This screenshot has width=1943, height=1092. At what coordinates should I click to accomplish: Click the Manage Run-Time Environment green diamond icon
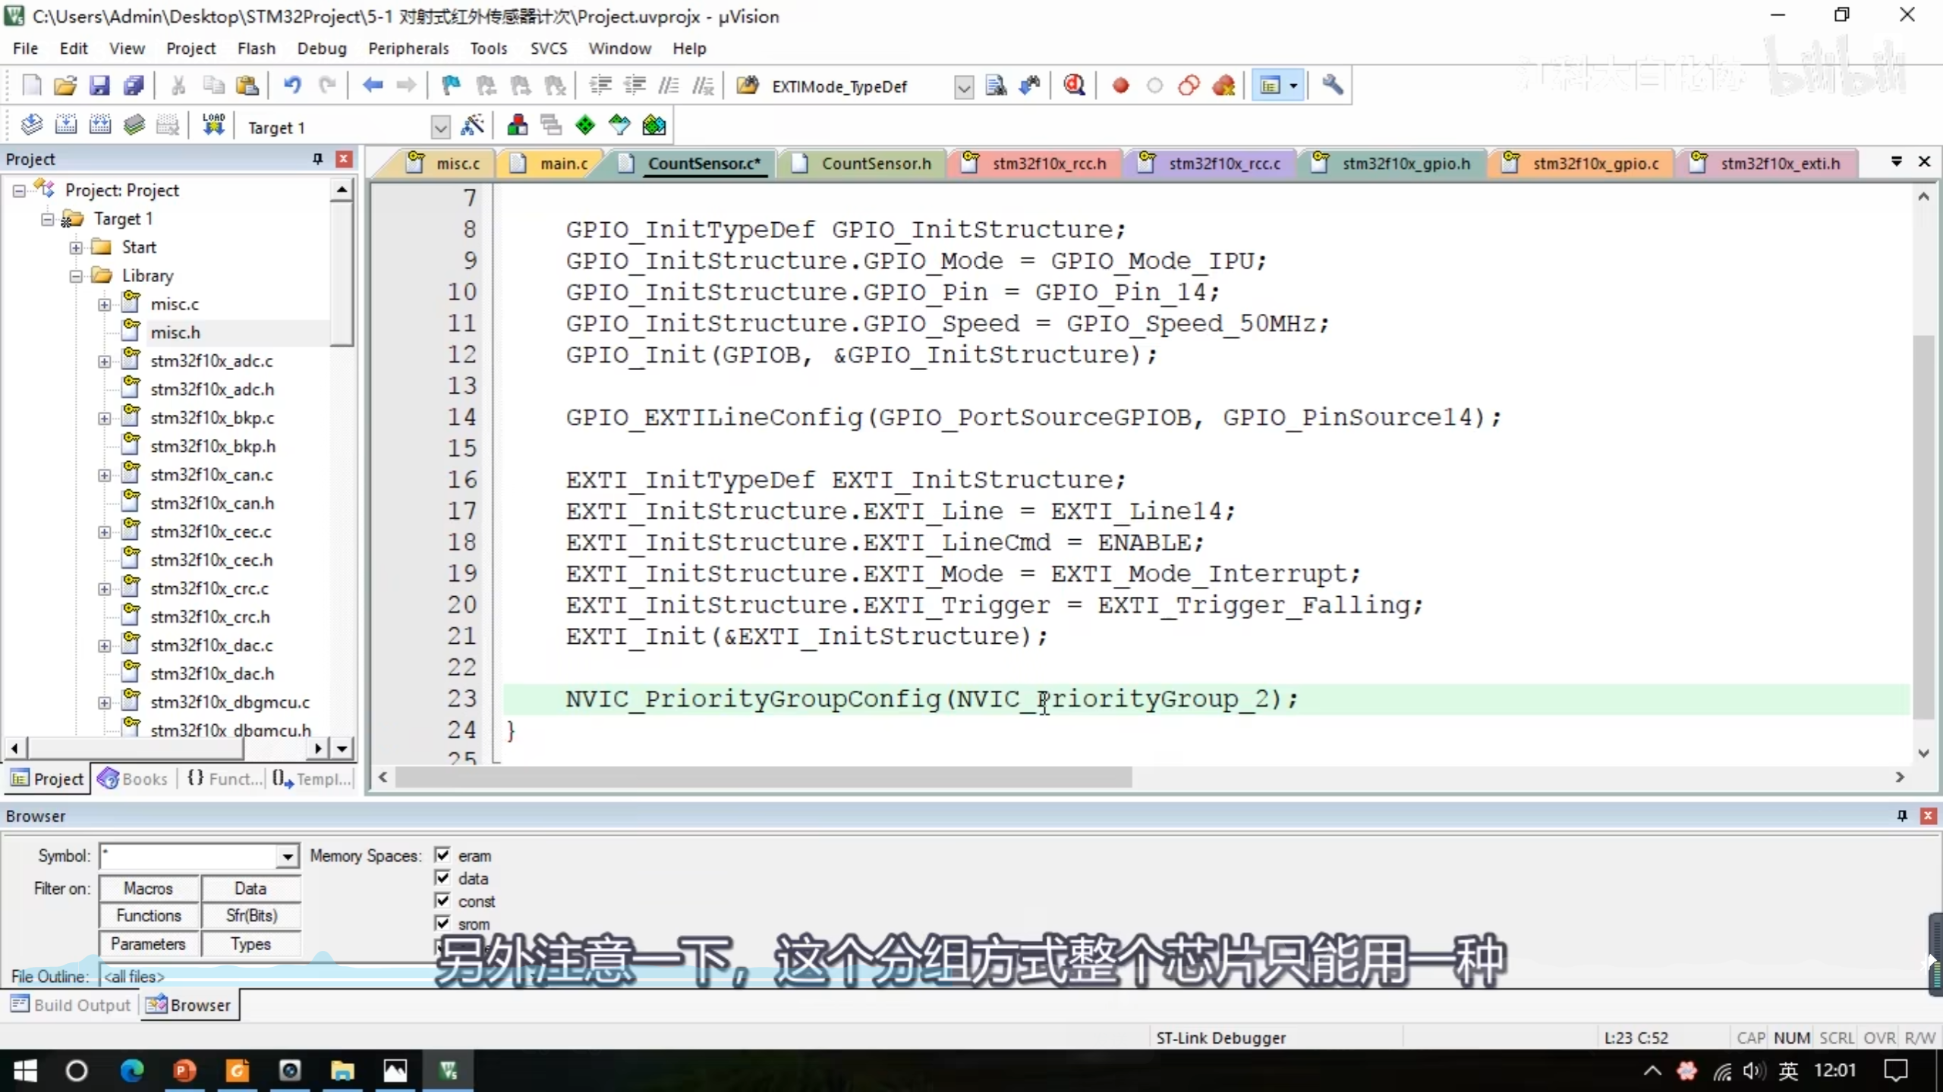585,126
